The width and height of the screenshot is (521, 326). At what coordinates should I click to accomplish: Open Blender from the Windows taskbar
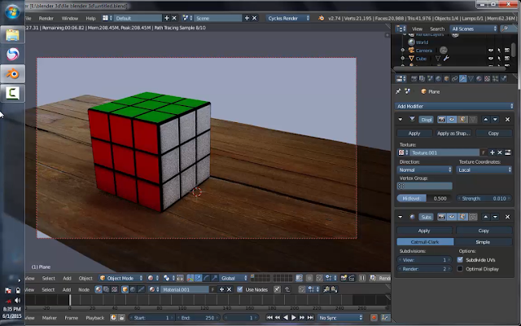(13, 74)
